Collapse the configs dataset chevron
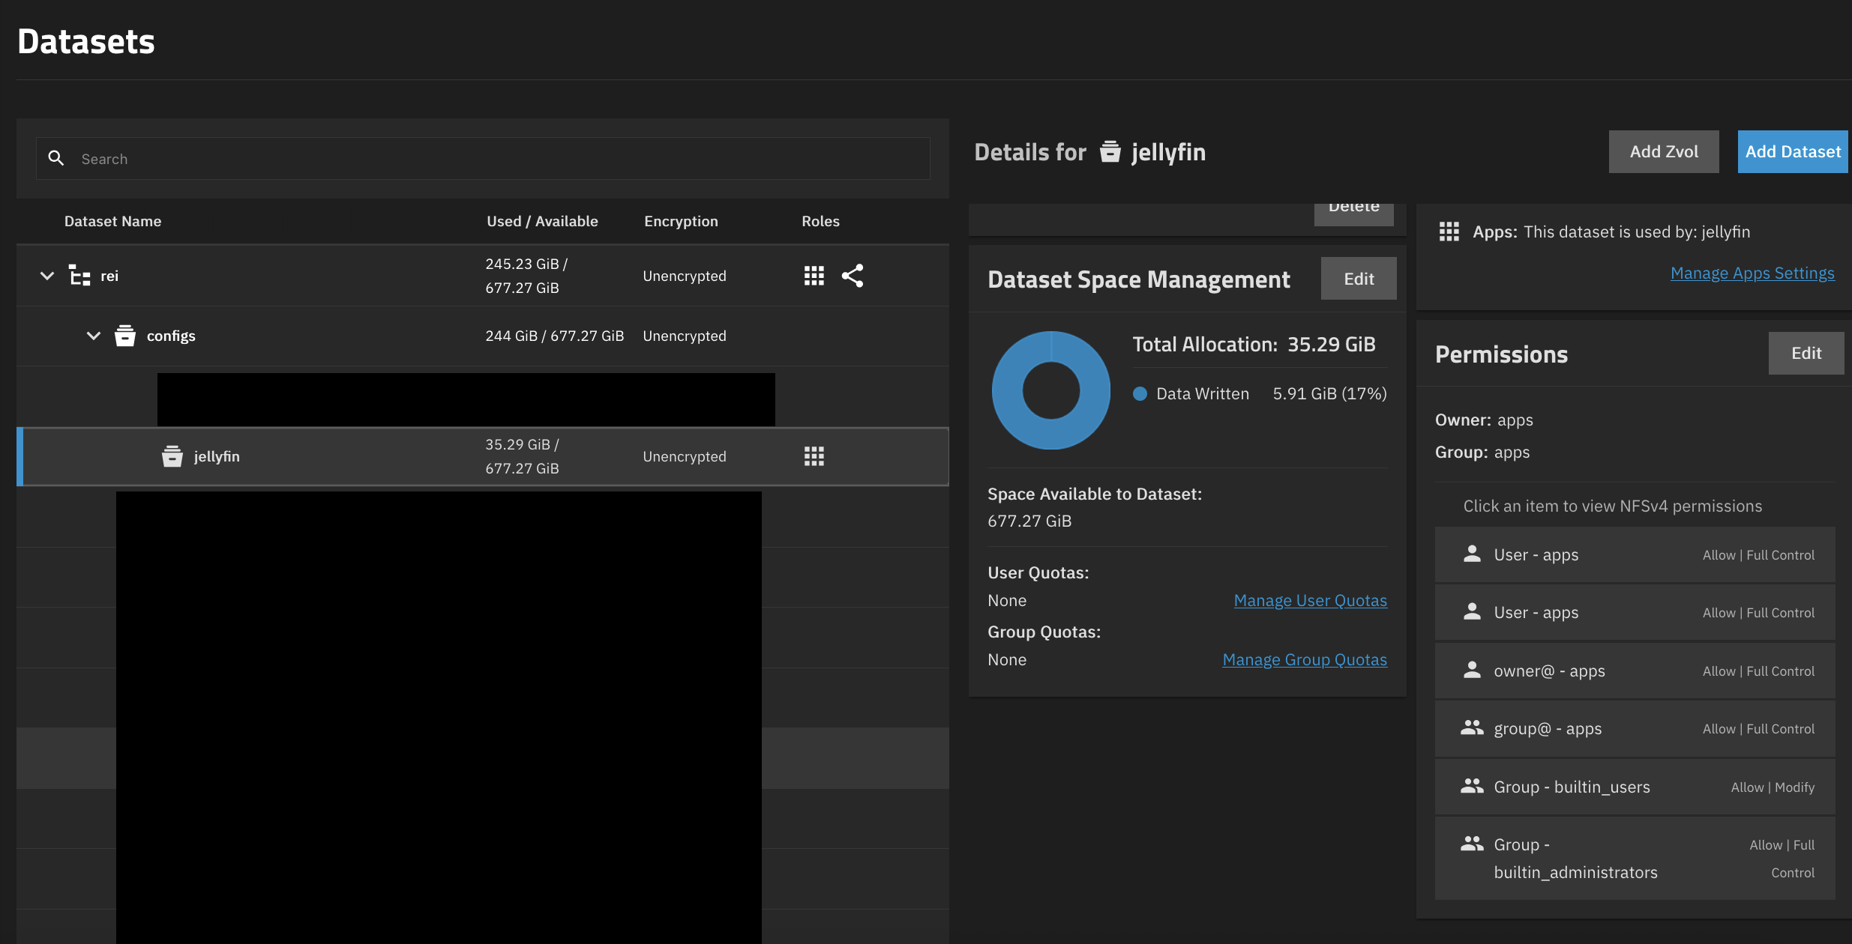 coord(94,336)
